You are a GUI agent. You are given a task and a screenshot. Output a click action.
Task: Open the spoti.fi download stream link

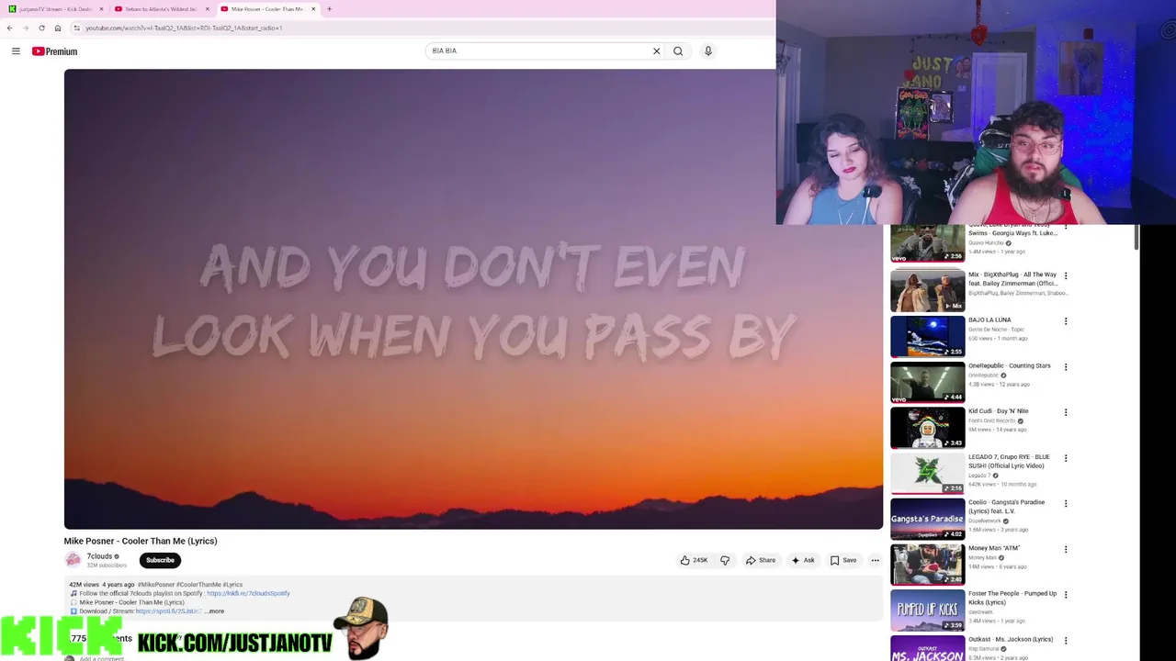click(168, 611)
